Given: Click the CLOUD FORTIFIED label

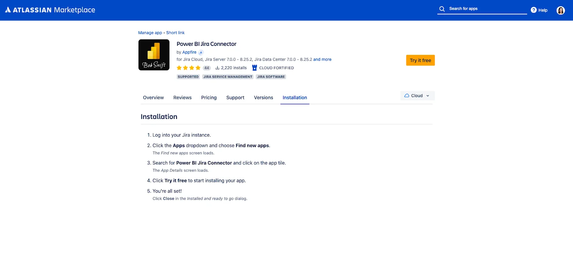Looking at the screenshot, I should click(276, 68).
